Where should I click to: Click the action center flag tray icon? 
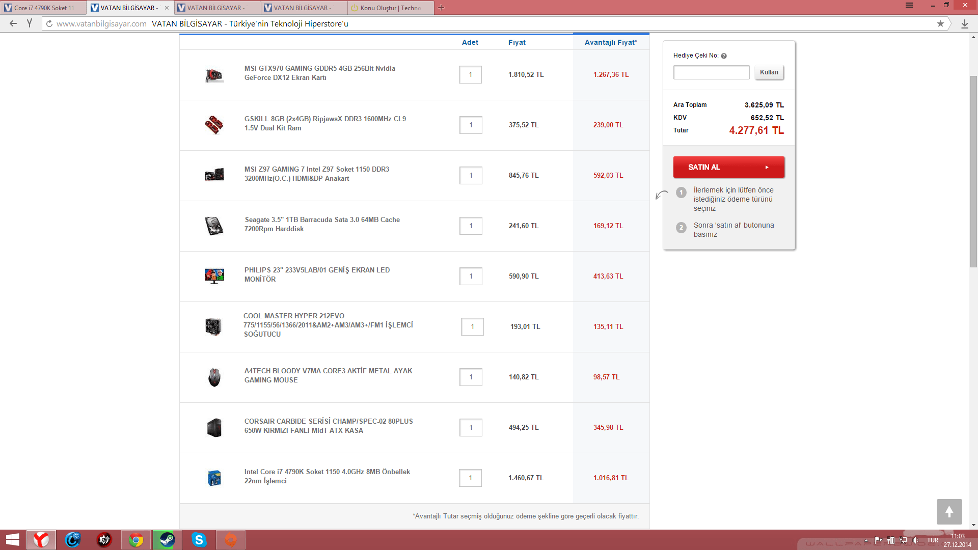[x=878, y=540]
